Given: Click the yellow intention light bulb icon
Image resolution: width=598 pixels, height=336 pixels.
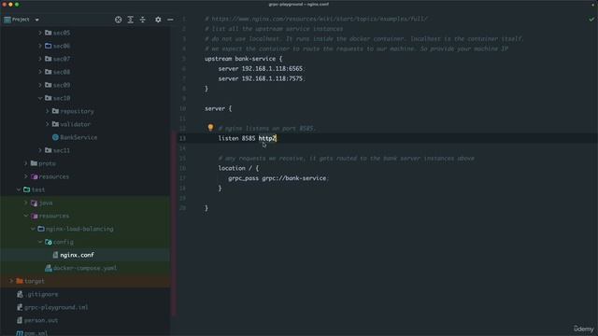Looking at the screenshot, I should tap(210, 128).
